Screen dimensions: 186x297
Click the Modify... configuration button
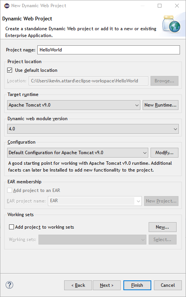(x=164, y=153)
